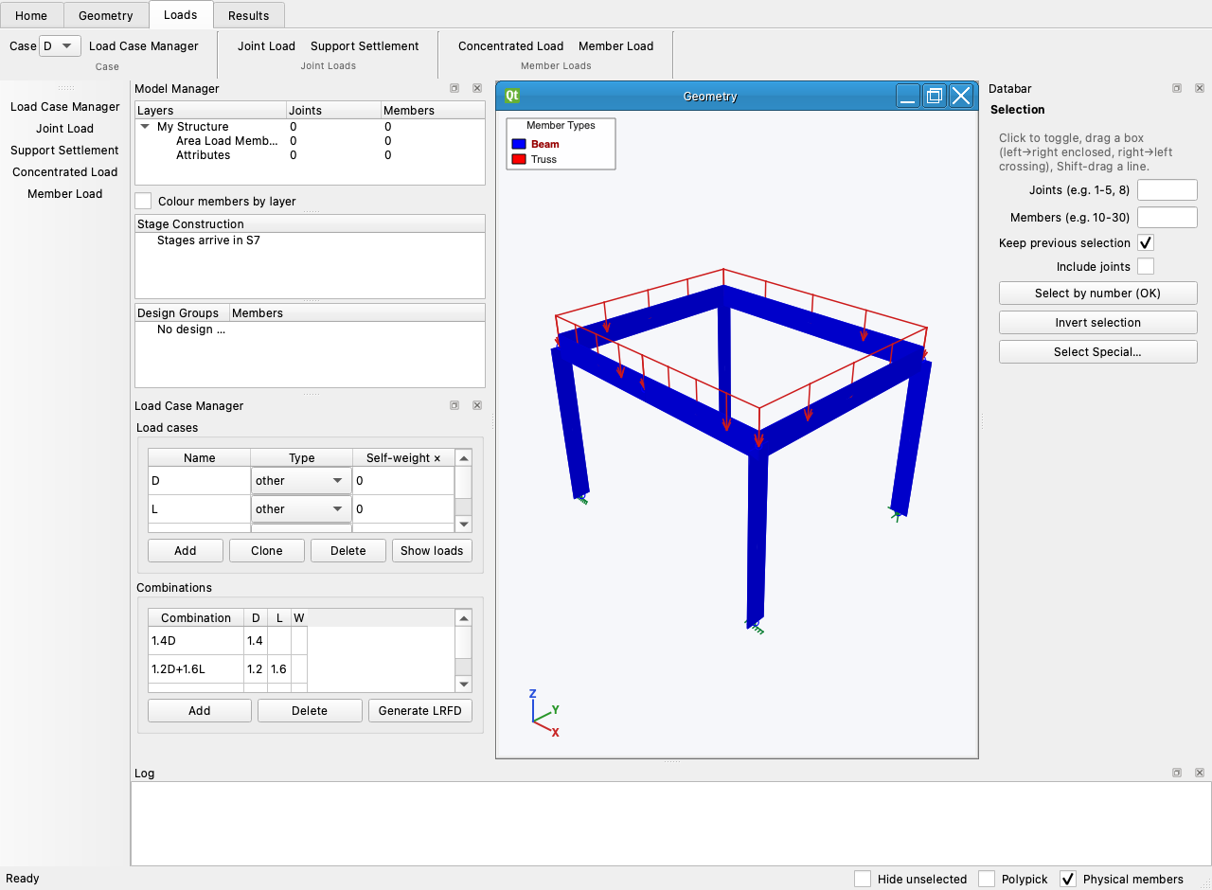Clone the selected load case

(x=267, y=550)
